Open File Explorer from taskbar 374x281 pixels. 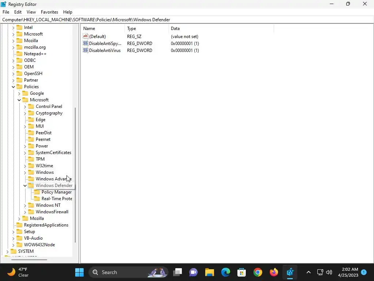coord(210,272)
